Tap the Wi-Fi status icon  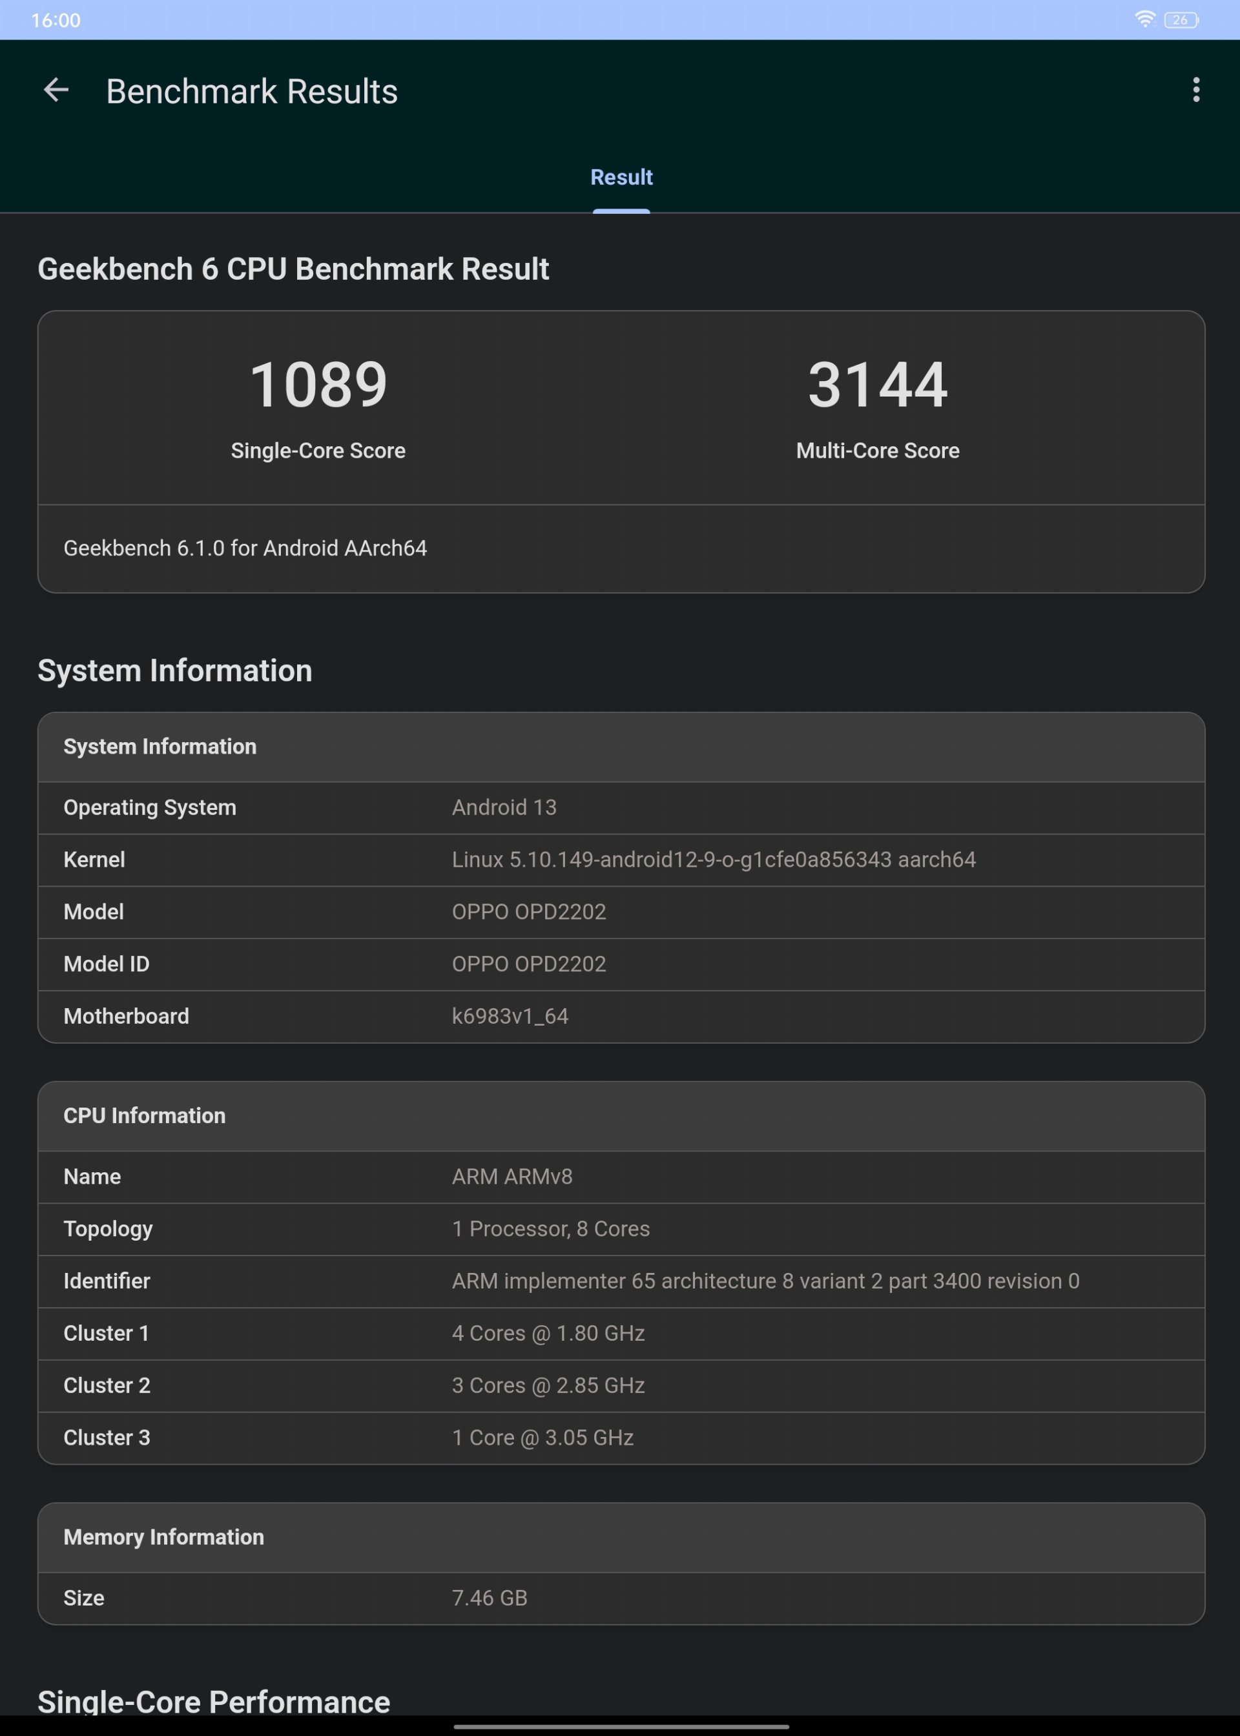(x=1144, y=19)
